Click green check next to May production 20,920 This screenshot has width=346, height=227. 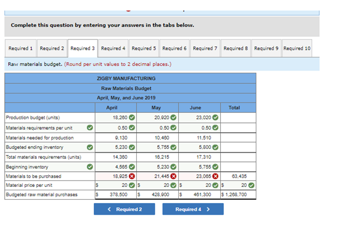(x=174, y=118)
